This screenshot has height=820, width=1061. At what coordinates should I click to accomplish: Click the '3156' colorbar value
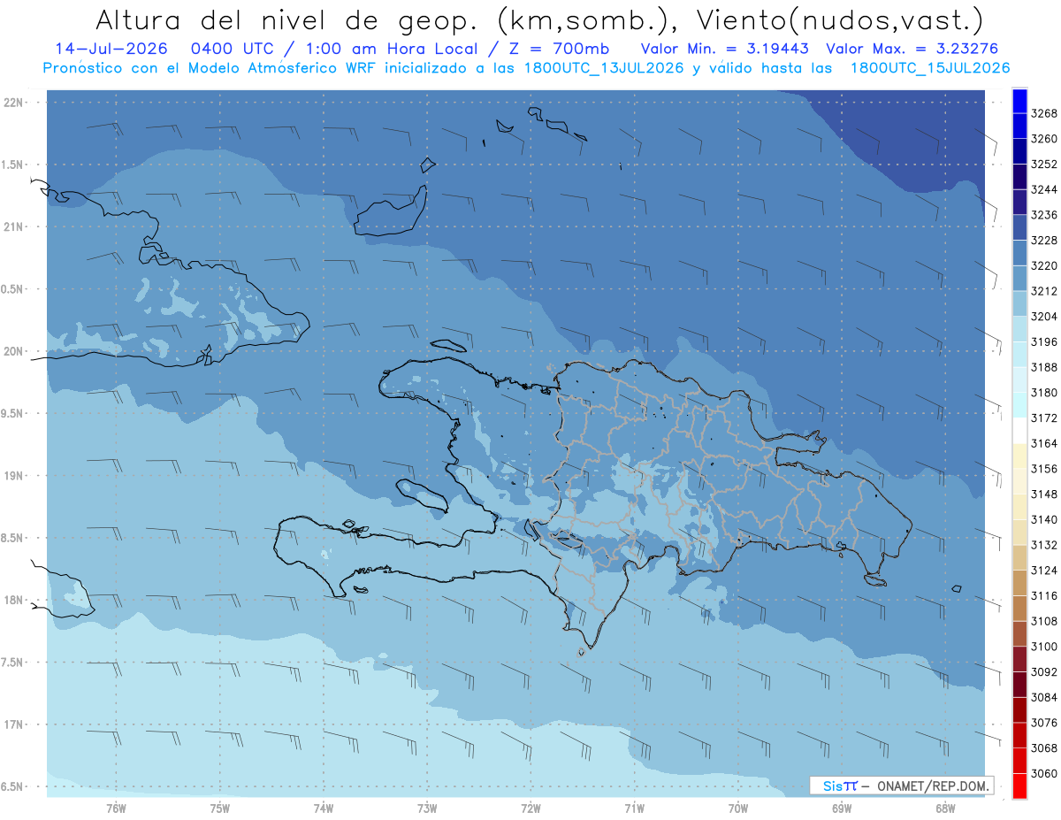point(1043,469)
